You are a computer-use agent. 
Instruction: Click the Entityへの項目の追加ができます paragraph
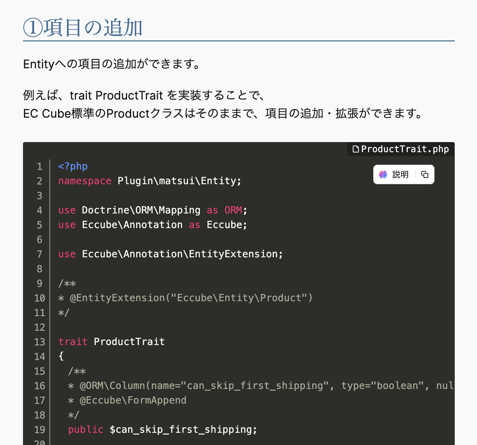112,64
